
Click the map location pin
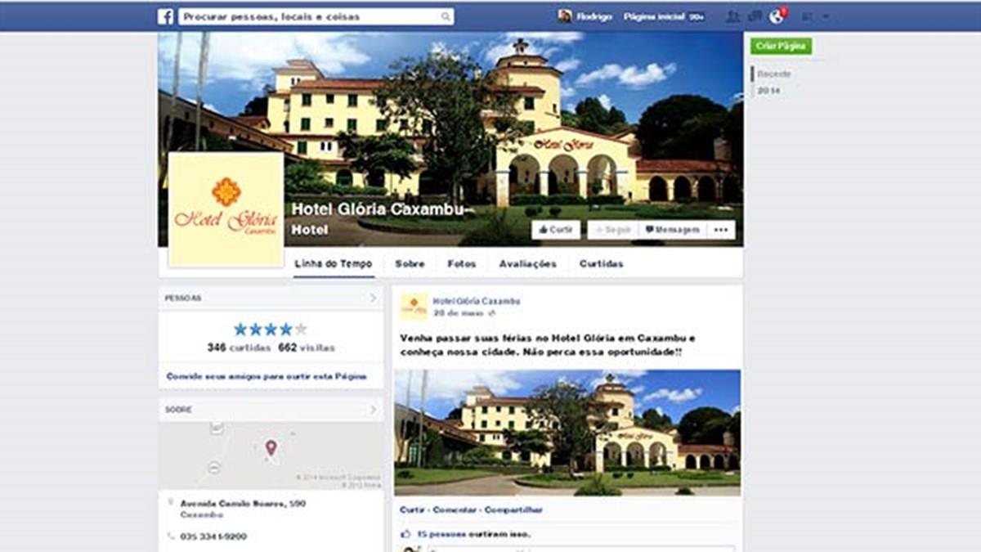271,447
